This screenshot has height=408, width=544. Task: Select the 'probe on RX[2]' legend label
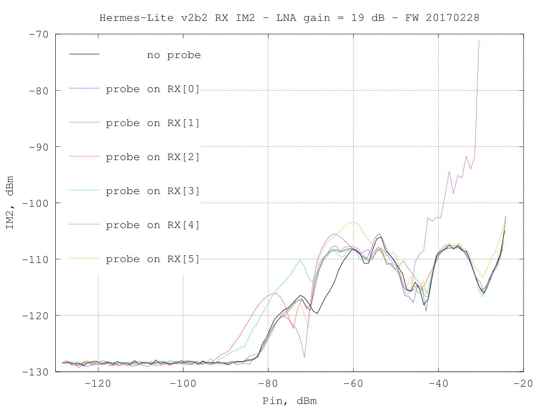pos(153,157)
